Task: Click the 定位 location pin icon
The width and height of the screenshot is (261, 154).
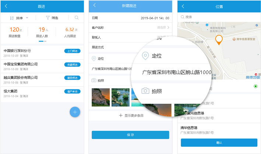Action: (94, 59)
